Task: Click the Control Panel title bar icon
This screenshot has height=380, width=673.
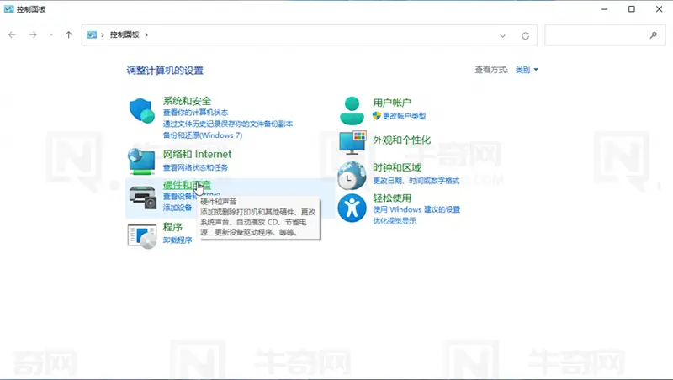Action: pyautogui.click(x=8, y=9)
